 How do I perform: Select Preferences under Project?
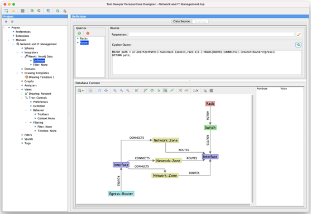pos(23,32)
